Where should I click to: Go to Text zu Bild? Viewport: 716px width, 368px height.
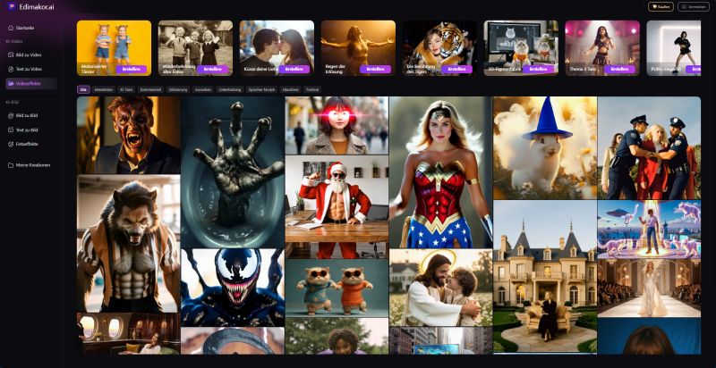tap(28, 130)
